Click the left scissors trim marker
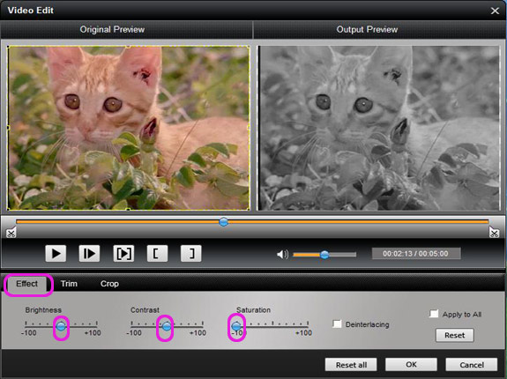This screenshot has height=379, width=507. tap(11, 233)
